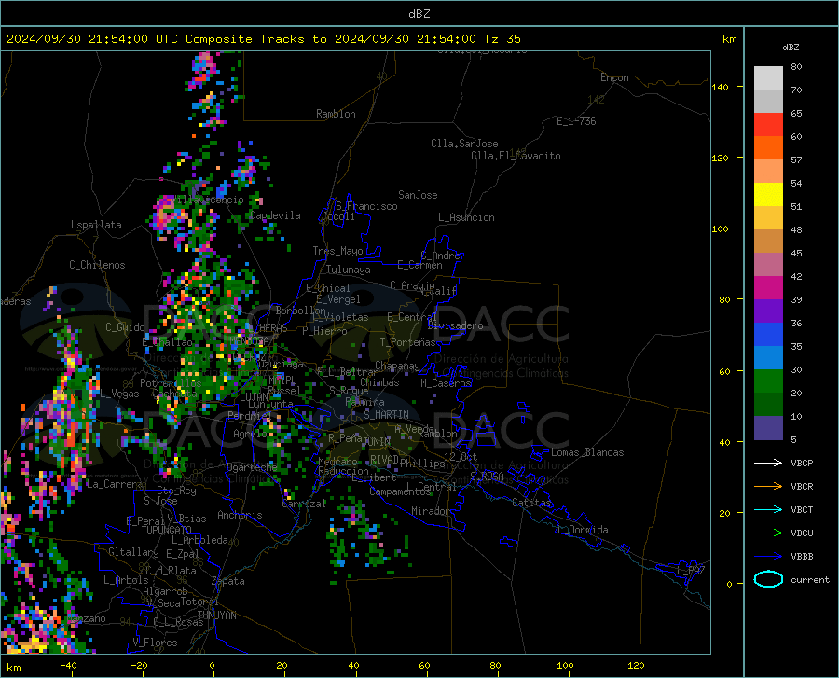
Task: Click the Anchoris map label
Action: point(240,515)
